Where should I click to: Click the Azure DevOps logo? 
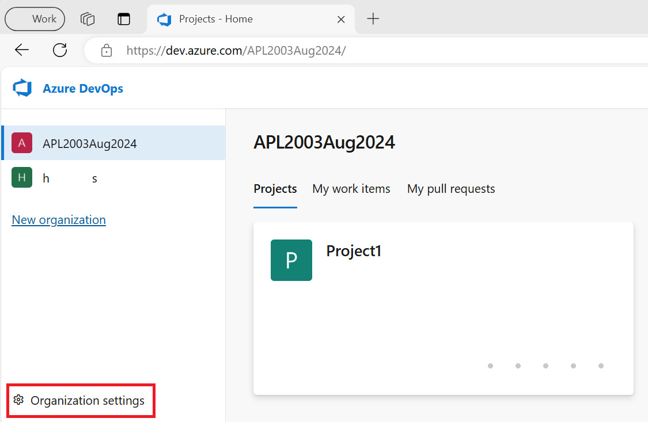tap(22, 88)
